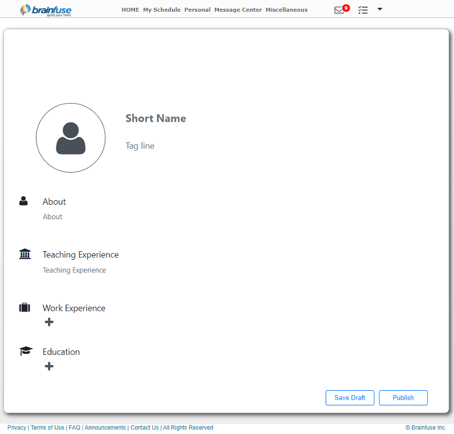The image size is (454, 434).
Task: Open the Brainfuse logo home link
Action: tap(46, 10)
